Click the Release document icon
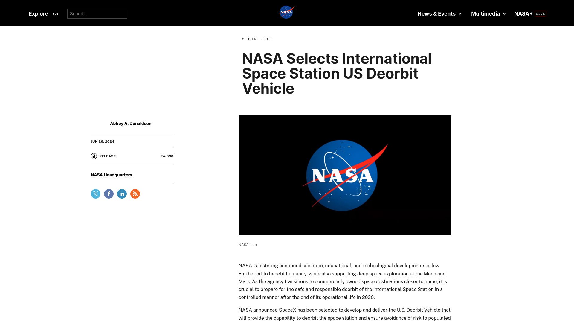574x323 pixels. pos(94,156)
